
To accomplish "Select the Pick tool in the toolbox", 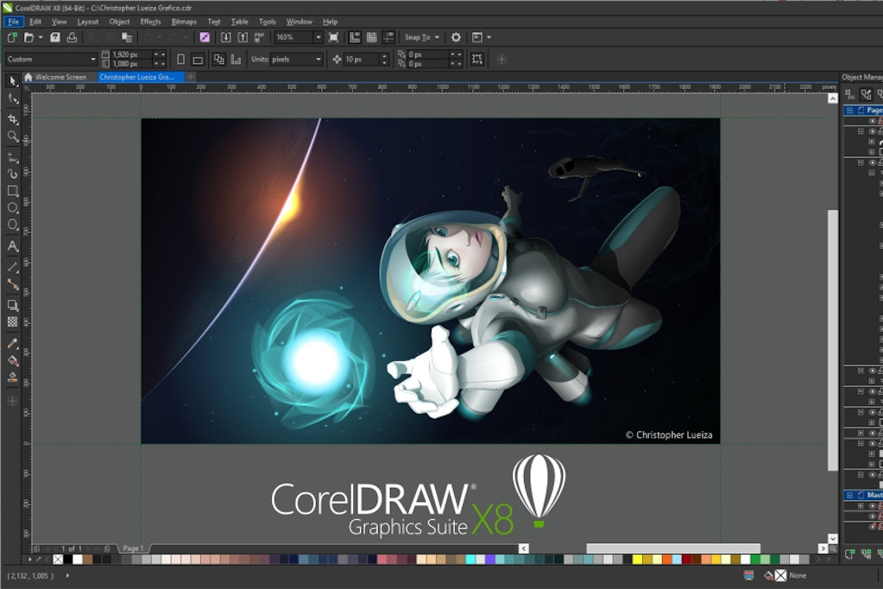I will point(12,81).
